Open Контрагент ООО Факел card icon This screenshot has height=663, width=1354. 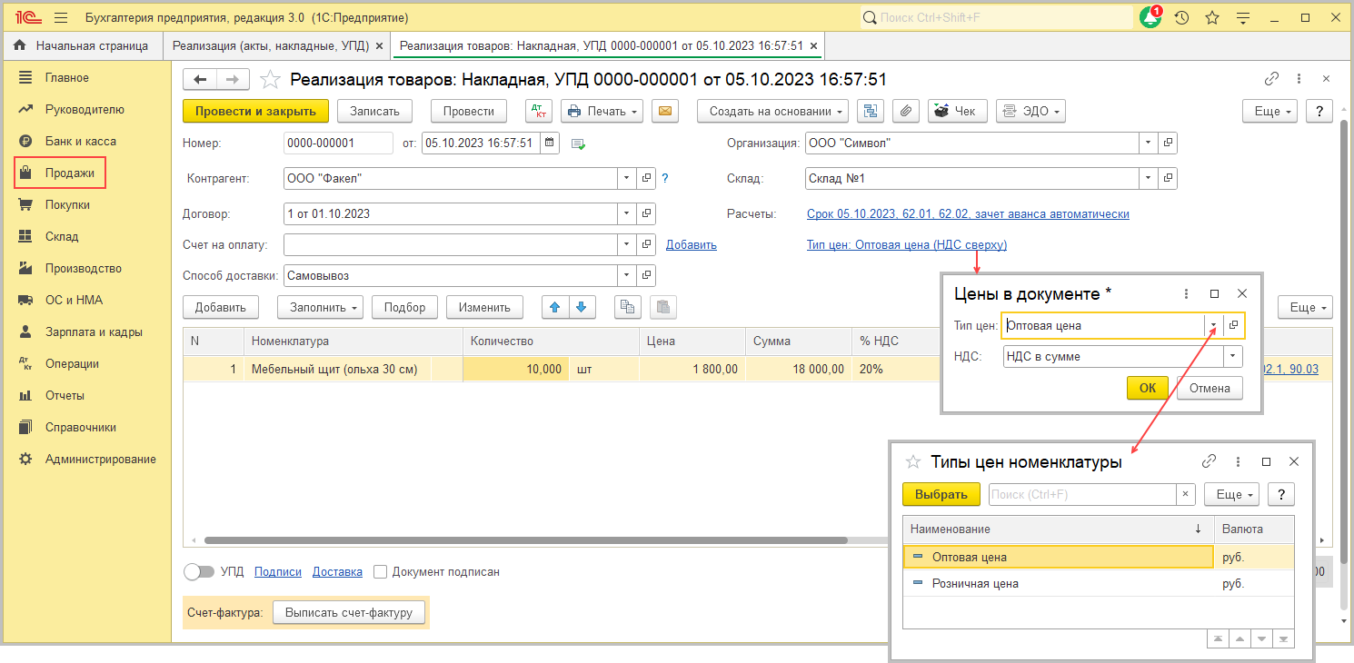tap(646, 178)
